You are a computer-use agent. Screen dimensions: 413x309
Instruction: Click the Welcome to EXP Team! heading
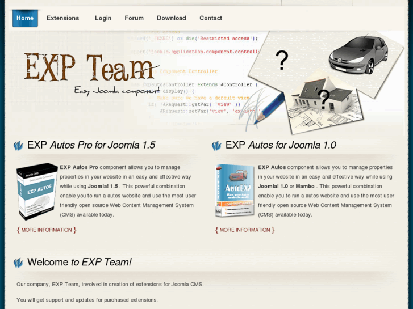pyautogui.click(x=80, y=262)
